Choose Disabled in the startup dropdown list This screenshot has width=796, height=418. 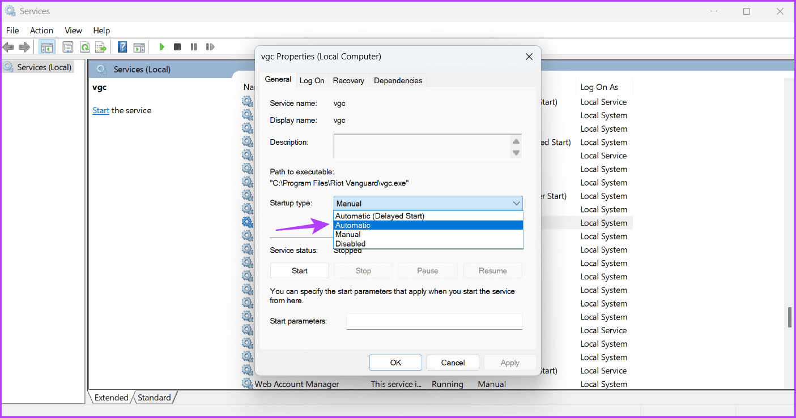428,244
